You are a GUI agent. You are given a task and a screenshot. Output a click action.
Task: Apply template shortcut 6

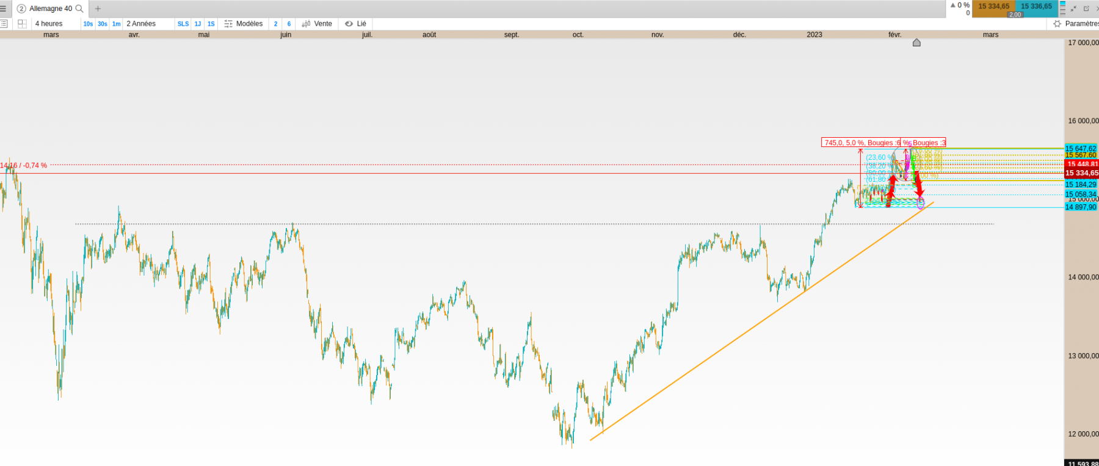[289, 24]
